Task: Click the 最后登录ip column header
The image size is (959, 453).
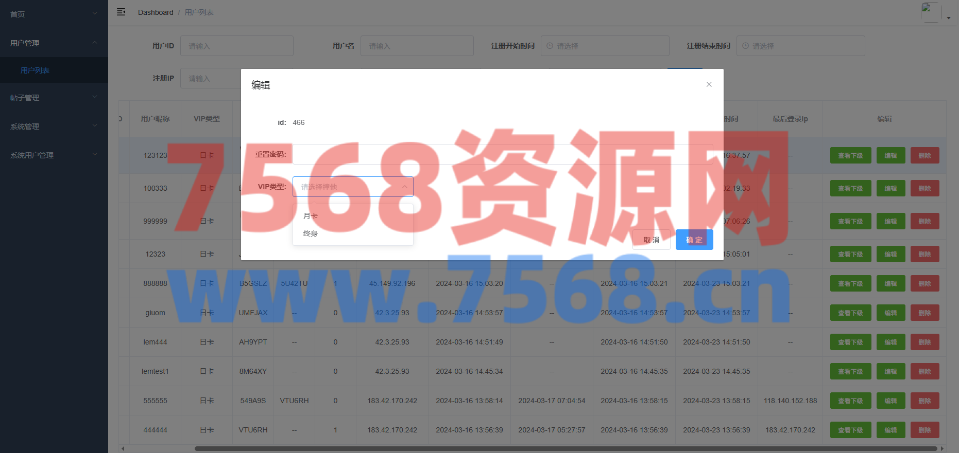Action: (790, 119)
